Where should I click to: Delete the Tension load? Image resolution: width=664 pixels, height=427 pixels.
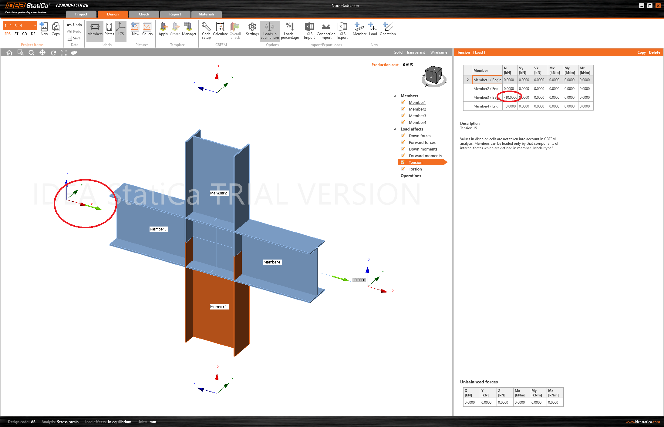(654, 52)
